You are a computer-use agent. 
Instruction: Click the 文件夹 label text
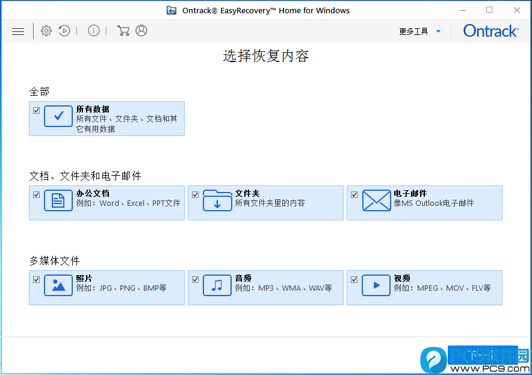[247, 193]
